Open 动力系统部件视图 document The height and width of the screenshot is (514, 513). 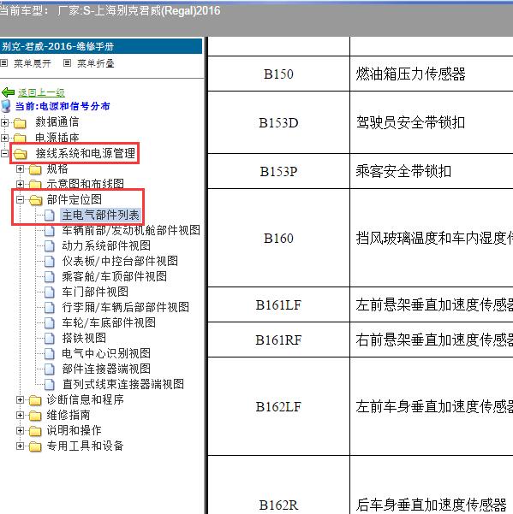point(106,245)
